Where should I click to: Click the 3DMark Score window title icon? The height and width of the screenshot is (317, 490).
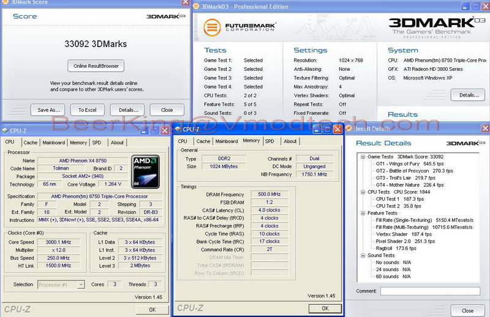pos(5,2)
